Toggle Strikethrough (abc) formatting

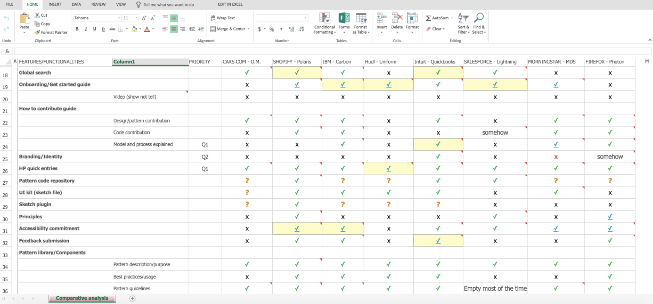coord(112,29)
